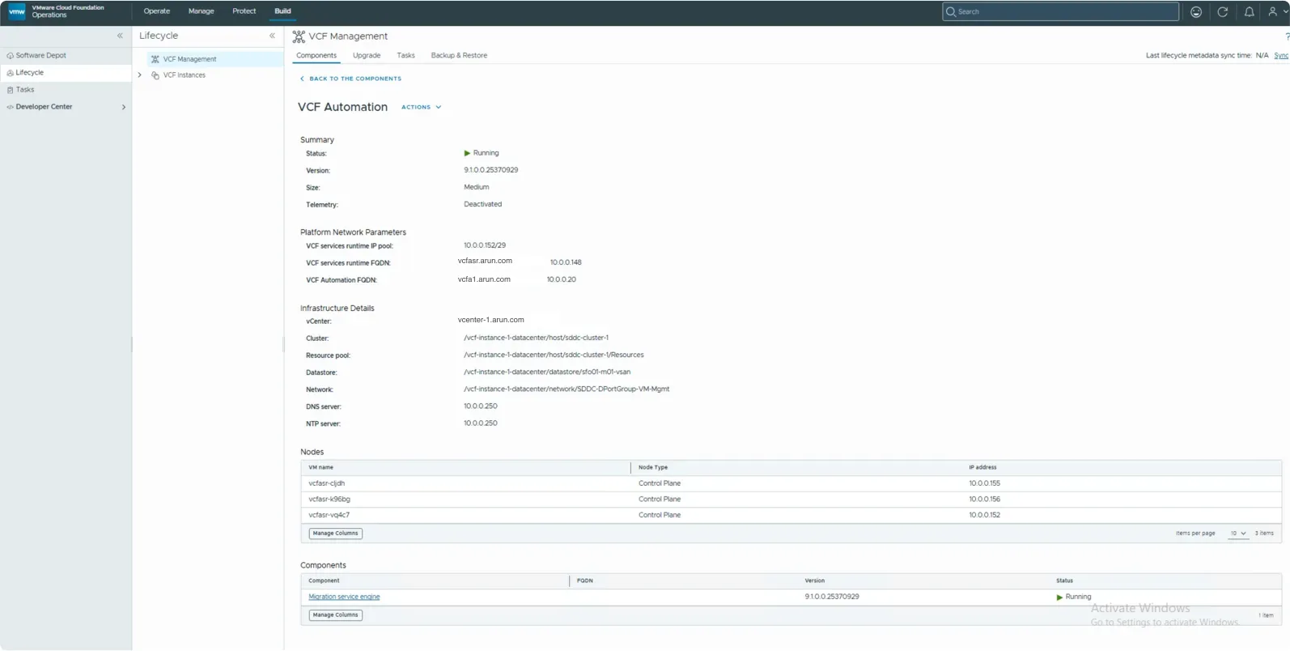
Task: Click the VCF Instances tree icon
Action: click(155, 75)
